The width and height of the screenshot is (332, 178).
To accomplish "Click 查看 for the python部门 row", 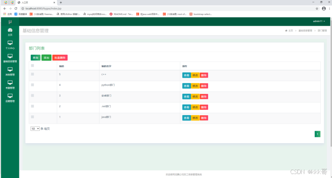I will pyautogui.click(x=186, y=86).
